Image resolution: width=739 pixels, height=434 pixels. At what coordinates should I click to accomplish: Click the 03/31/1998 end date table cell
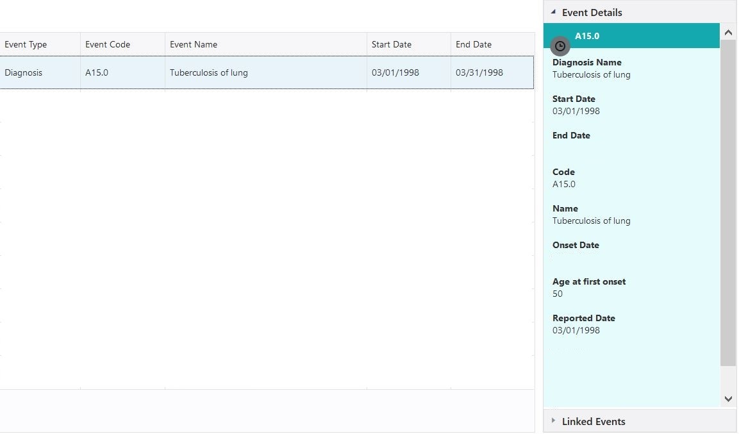[x=492, y=72]
